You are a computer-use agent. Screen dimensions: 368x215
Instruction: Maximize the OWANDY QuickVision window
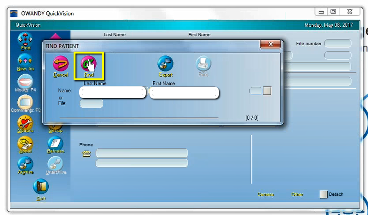(x=333, y=11)
